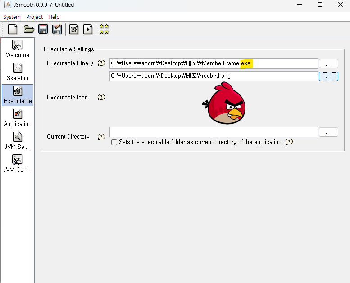Viewport: 350px width, 283px height.
Task: Run the executable with the play icon
Action: (88, 29)
